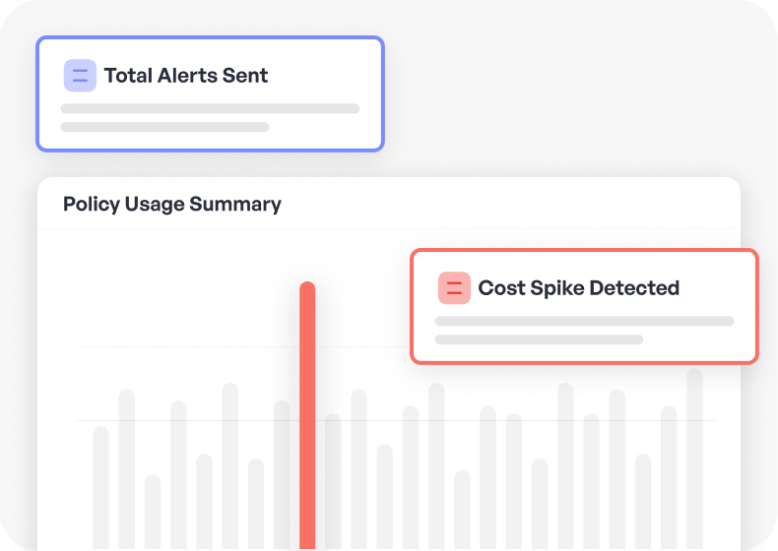Viewport: 778px width, 551px height.
Task: Click the short placeholder line in Total Alerts card
Action: [x=164, y=127]
